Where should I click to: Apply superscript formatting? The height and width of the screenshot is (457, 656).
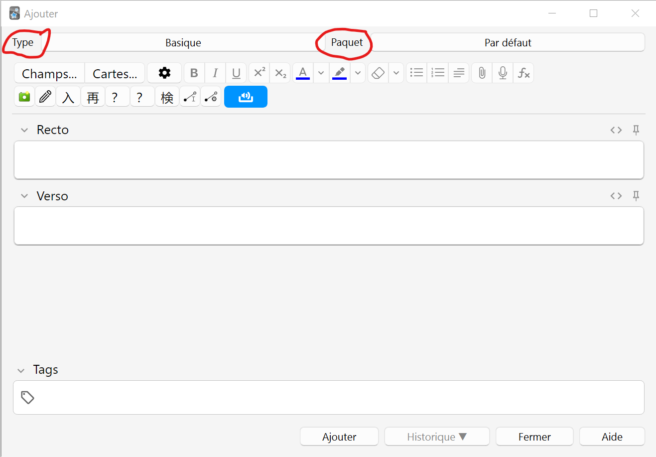tap(260, 73)
